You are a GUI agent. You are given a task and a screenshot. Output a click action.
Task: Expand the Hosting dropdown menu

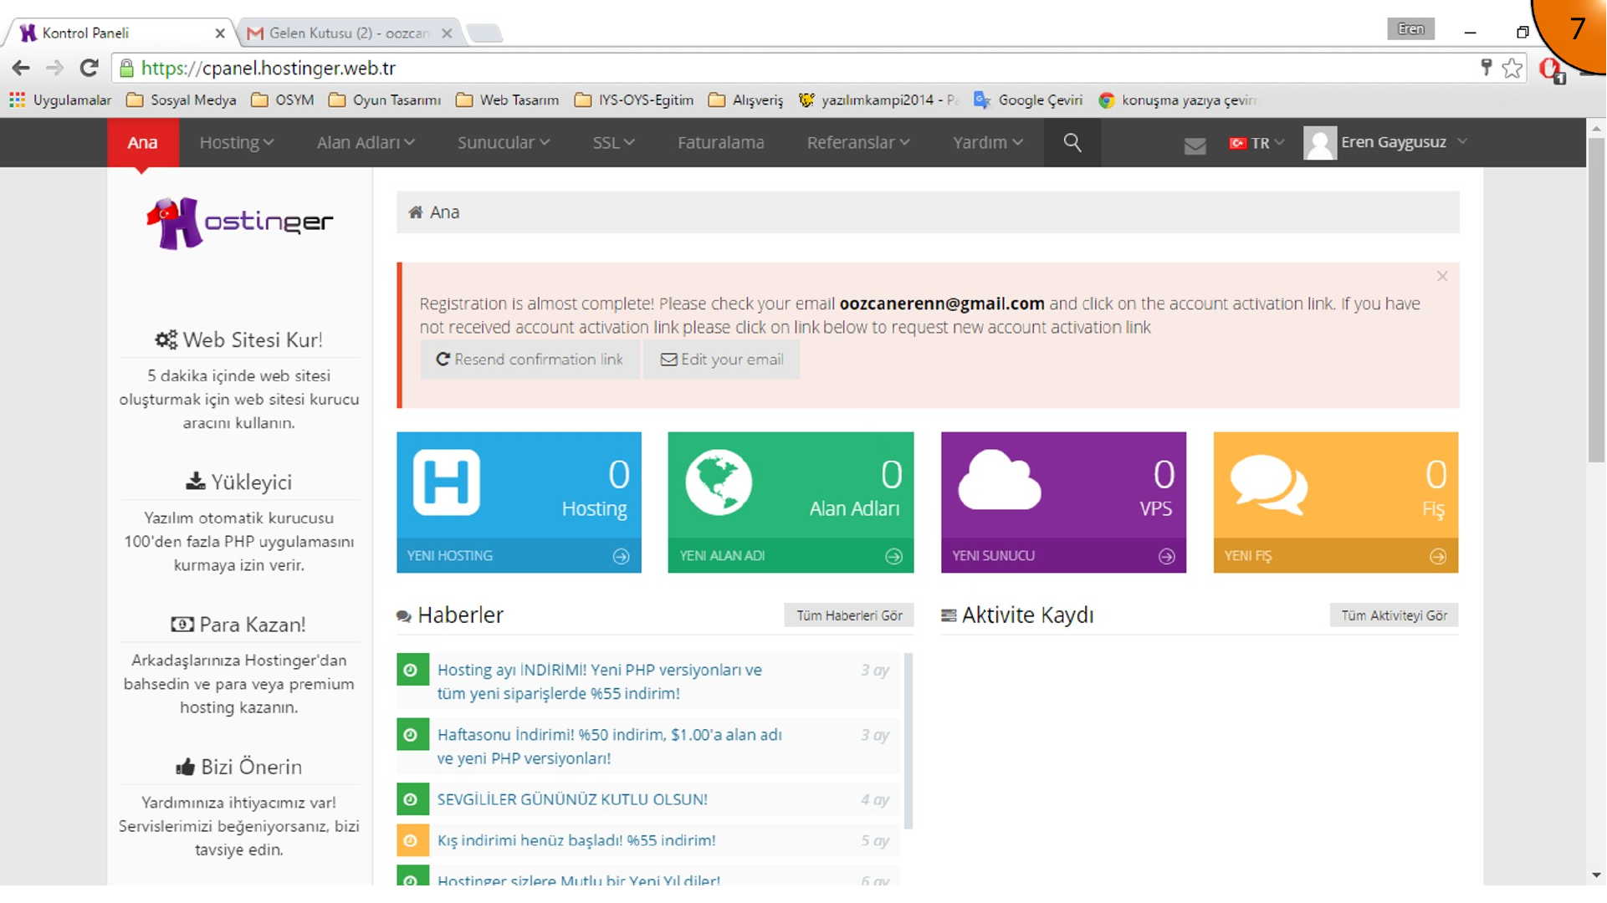click(237, 143)
